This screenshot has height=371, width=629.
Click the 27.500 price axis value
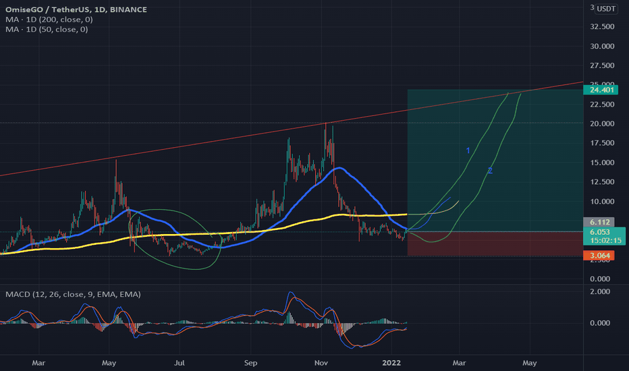[x=602, y=65]
